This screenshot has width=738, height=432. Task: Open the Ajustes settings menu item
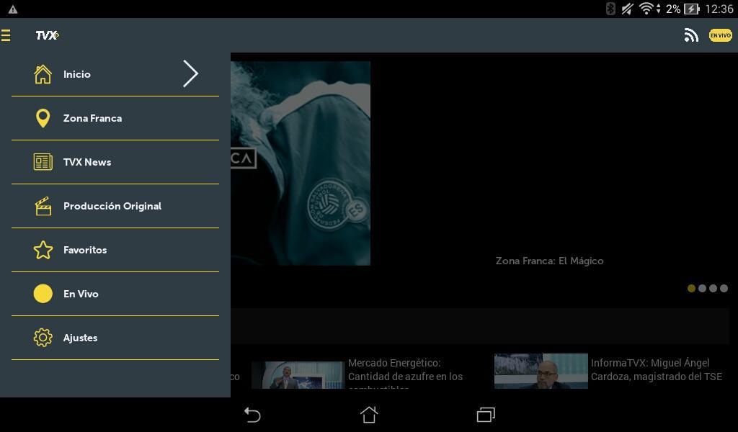115,338
